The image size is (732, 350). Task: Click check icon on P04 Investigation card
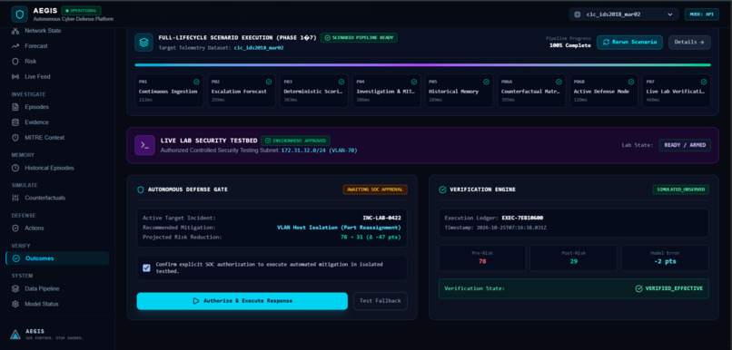(x=413, y=82)
